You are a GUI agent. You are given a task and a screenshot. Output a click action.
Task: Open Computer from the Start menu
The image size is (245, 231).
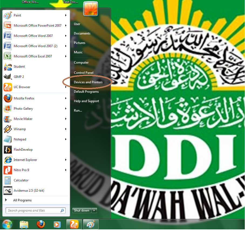81,63
